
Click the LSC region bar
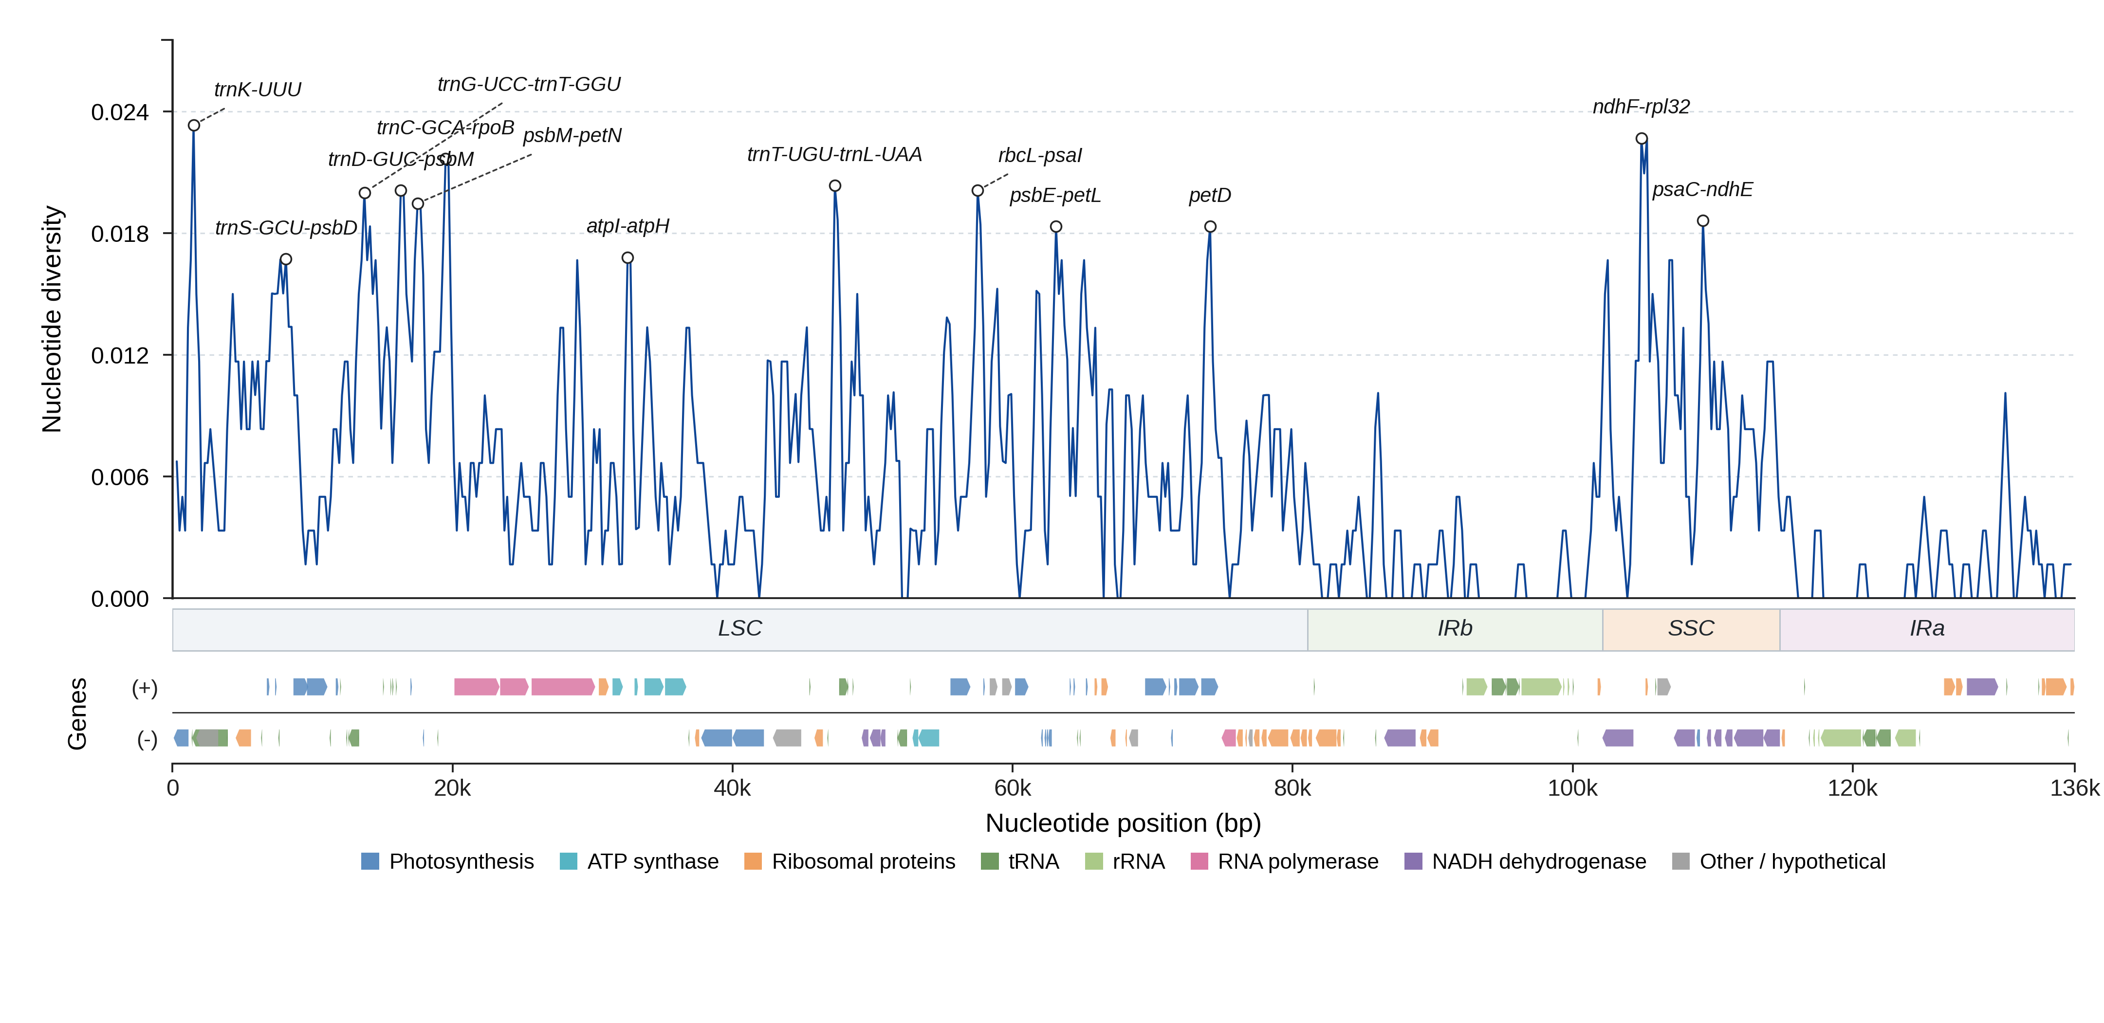click(740, 629)
